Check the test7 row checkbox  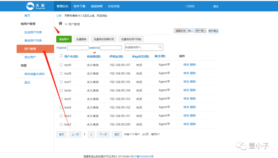tap(61, 82)
